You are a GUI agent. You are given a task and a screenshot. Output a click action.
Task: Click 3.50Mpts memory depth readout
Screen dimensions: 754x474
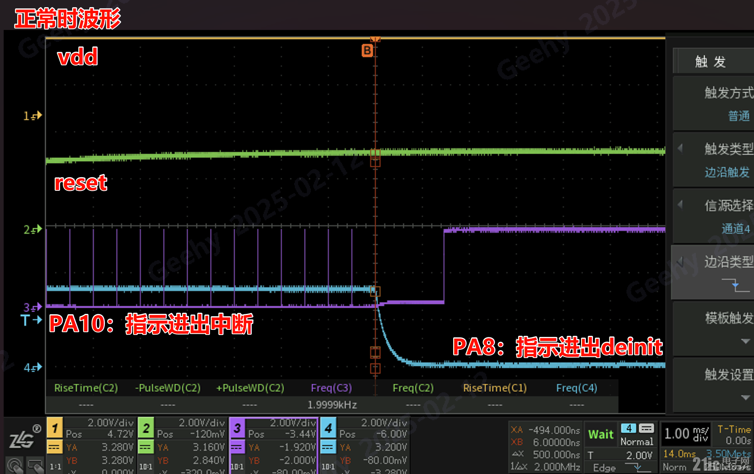point(728,454)
